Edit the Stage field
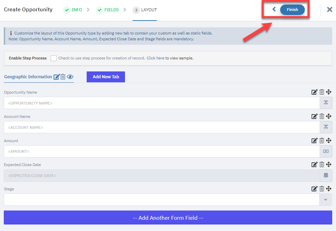This screenshot has width=336, height=231. tap(314, 188)
